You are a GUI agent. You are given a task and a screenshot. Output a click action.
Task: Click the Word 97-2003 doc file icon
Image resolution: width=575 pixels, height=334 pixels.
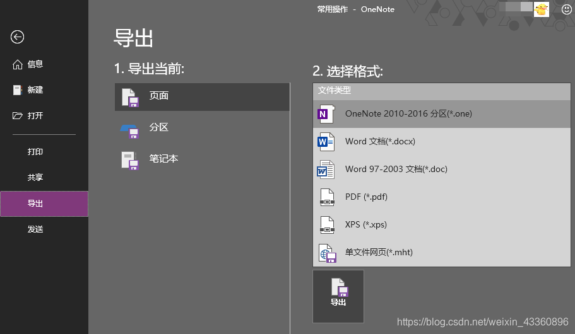point(326,170)
